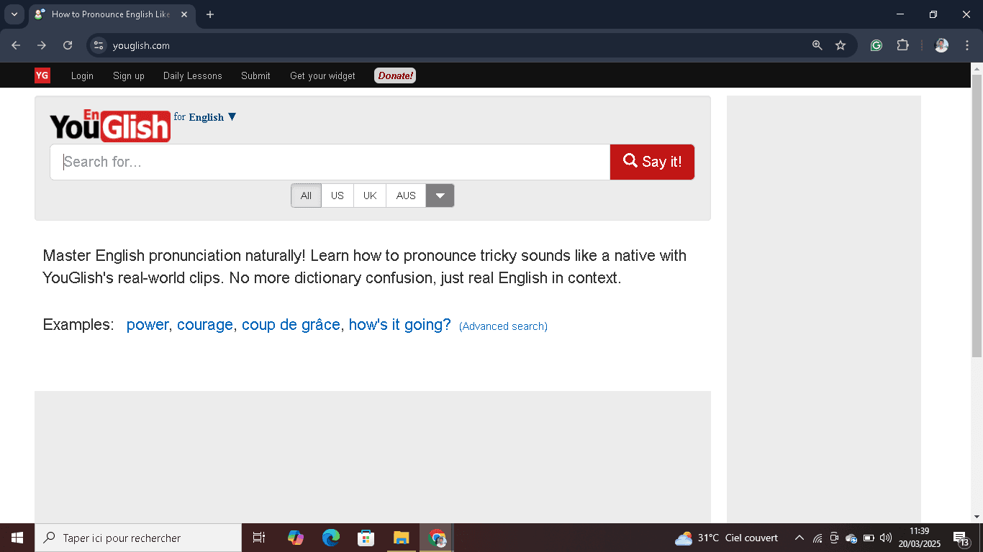
Task: Bookmark the page with the star icon
Action: [x=841, y=45]
